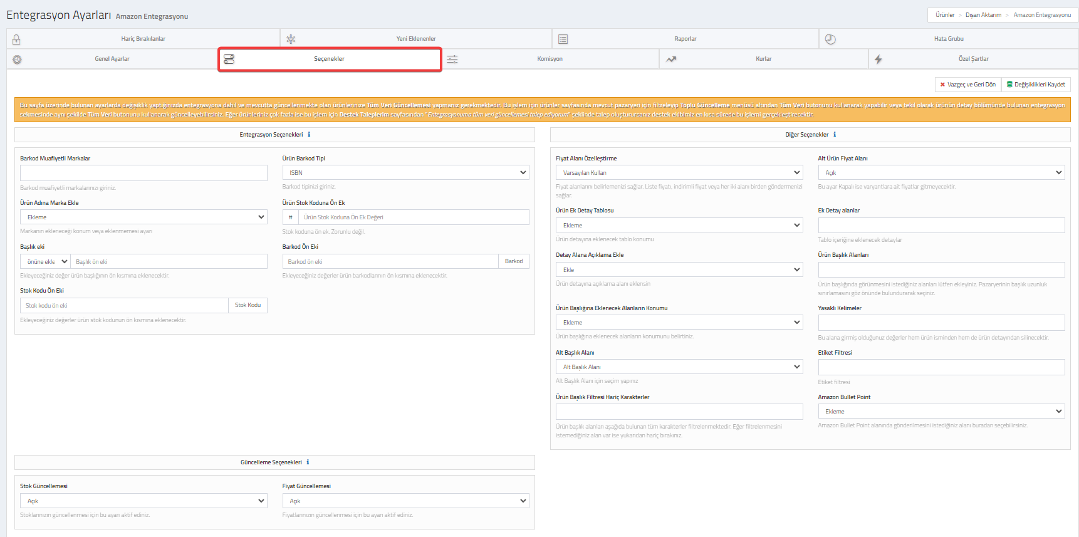Open the Hata Grubu tab
This screenshot has height=537, width=1079.
949,39
